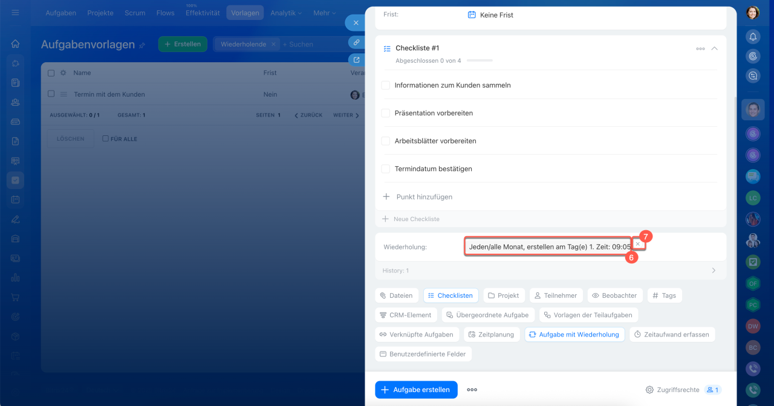
Task: Select the Vorlagen tab
Action: click(245, 13)
